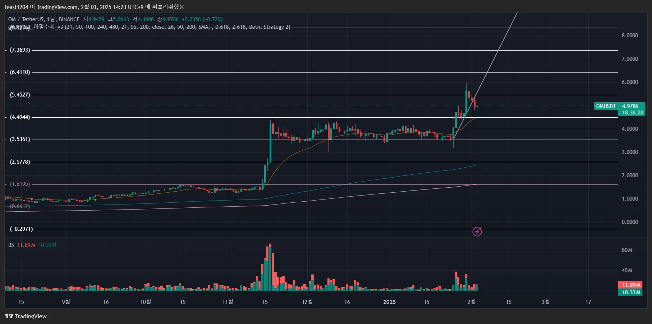Click the BINANCE exchange label
This screenshot has height=324, width=652.
click(x=69, y=19)
